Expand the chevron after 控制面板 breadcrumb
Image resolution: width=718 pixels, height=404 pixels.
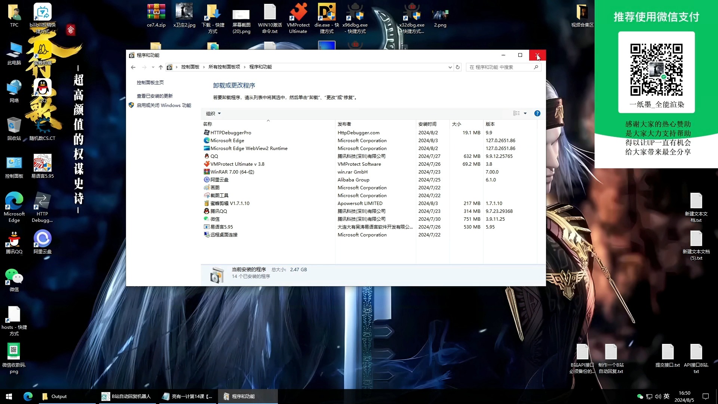coord(204,67)
